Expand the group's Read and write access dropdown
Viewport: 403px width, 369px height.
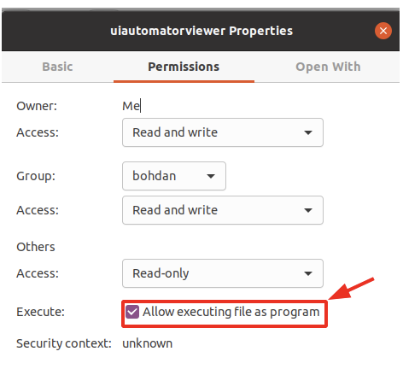click(223, 210)
